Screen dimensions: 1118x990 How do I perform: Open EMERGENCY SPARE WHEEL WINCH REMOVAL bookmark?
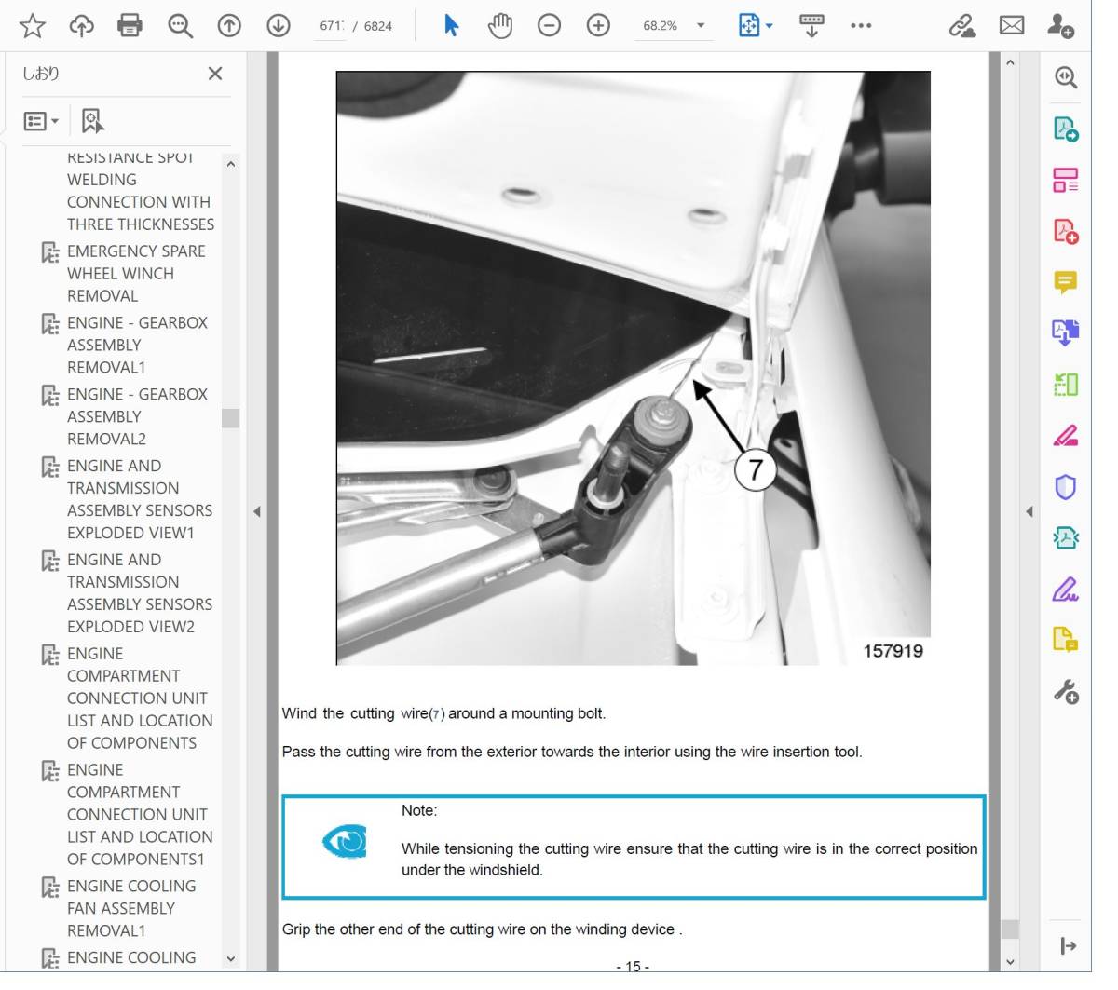(136, 274)
